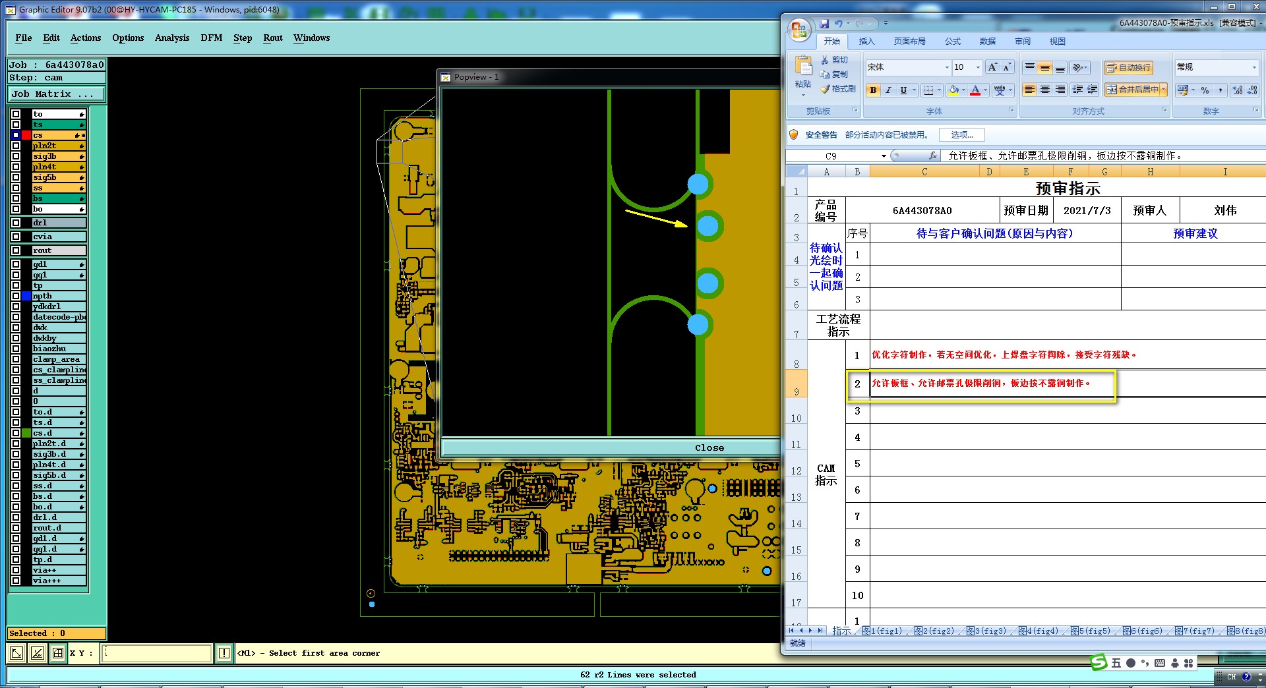Image resolution: width=1266 pixels, height=688 pixels.
Task: Click the red color swatch of layer cs
Action: tap(26, 135)
